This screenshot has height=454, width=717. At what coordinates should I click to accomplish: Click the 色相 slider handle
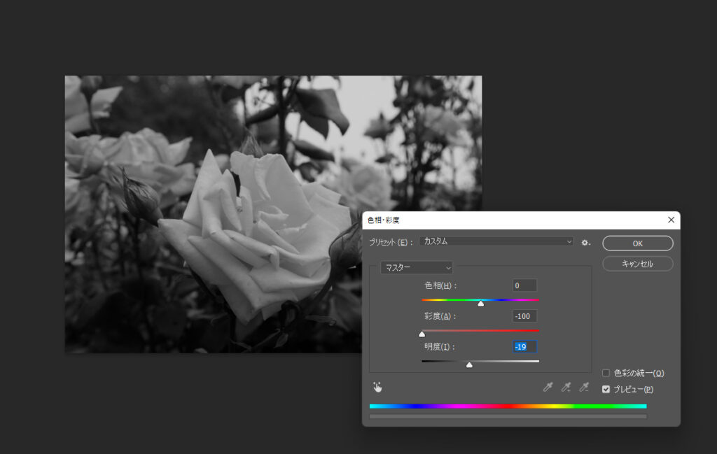[480, 304]
